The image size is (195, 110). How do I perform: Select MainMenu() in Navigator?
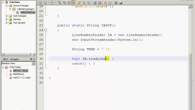[18, 74]
